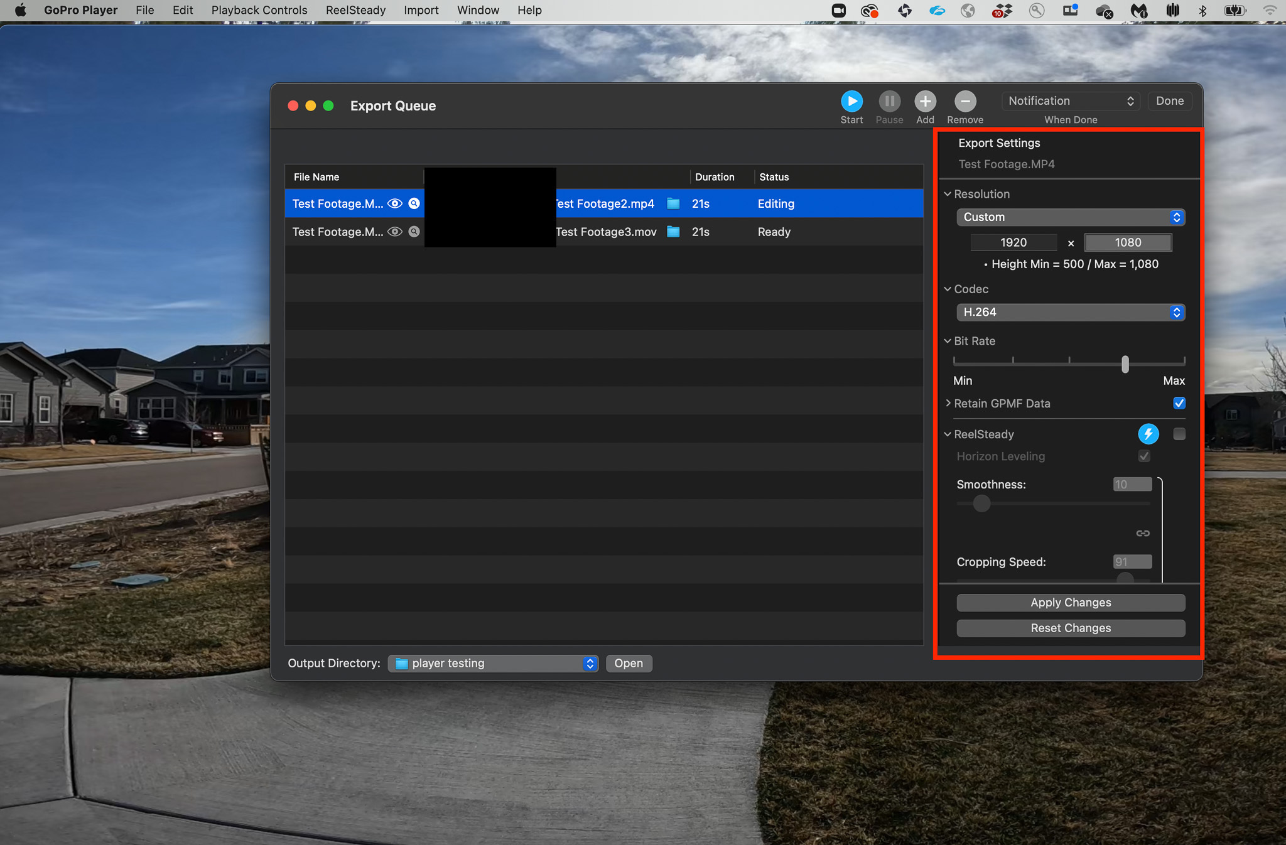Open the Edit menu

[x=183, y=10]
